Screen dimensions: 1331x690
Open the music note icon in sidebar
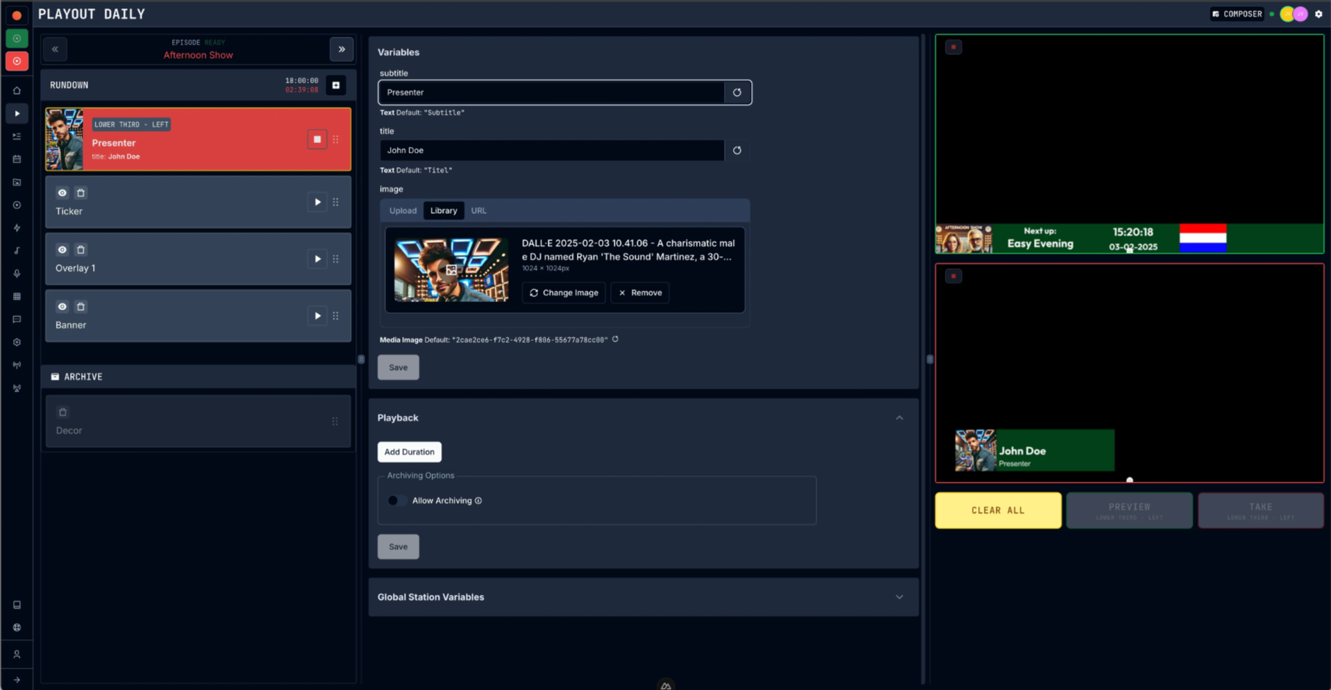click(x=17, y=251)
